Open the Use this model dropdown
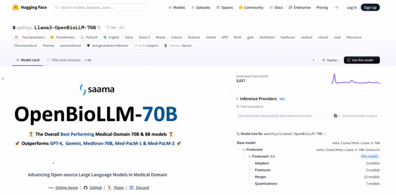The height and width of the screenshot is (195, 396). (362, 60)
